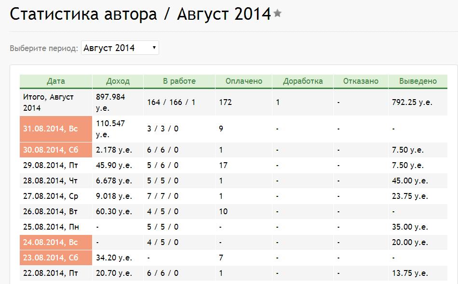Viewport: 458px width, 284px height.
Task: Click the Доход column header
Action: [x=118, y=81]
